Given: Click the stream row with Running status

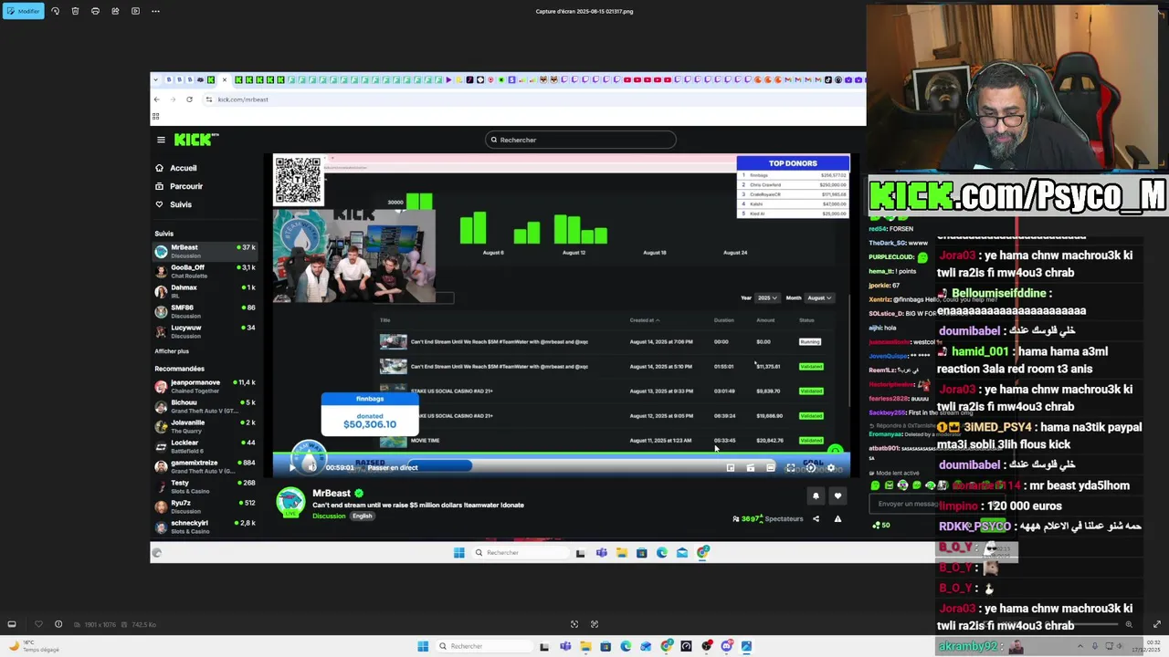Looking at the screenshot, I should point(603,342).
